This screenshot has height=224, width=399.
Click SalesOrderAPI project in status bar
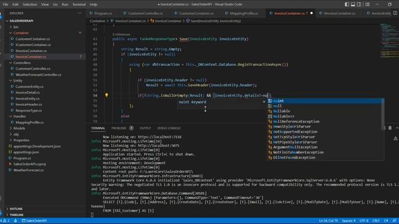(x=34, y=221)
